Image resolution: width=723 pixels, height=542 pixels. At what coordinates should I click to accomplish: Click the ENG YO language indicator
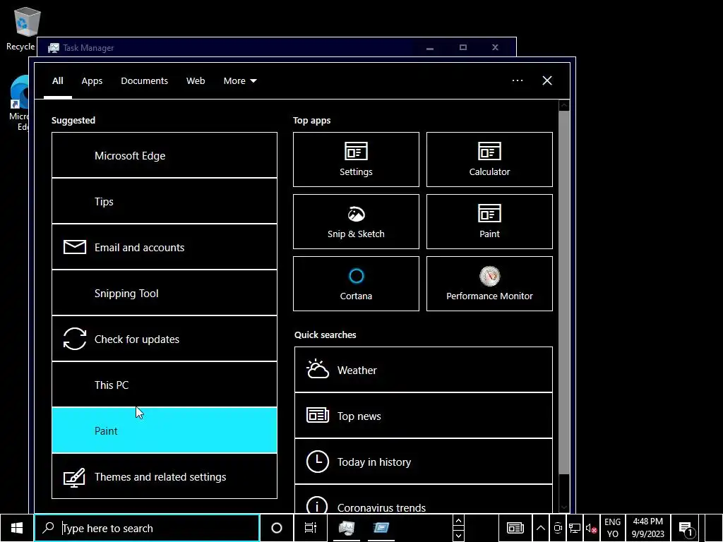[612, 528]
